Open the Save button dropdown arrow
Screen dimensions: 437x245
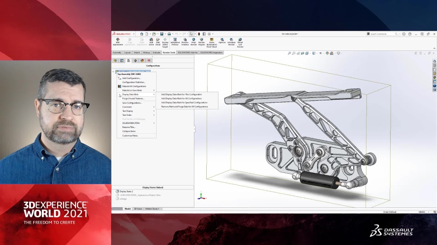coord(165,34)
